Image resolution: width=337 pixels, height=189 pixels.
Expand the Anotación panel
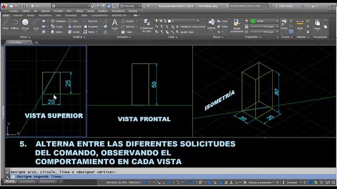(124, 37)
